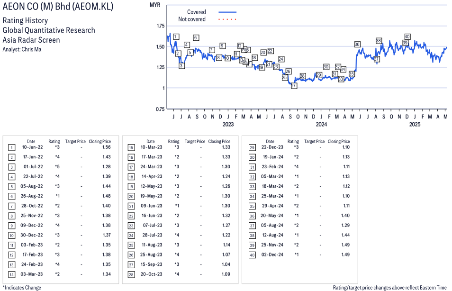Click marker 1 on the price chart
Screen dimensions: 452x291
pos(176,36)
